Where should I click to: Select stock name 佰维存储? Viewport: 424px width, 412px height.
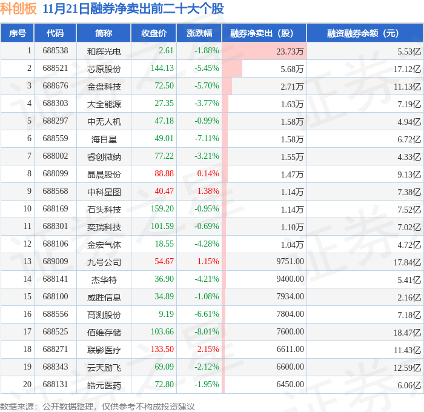[104, 333]
